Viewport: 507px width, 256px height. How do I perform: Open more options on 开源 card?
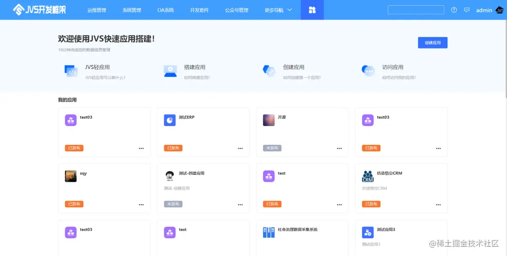[x=339, y=149]
